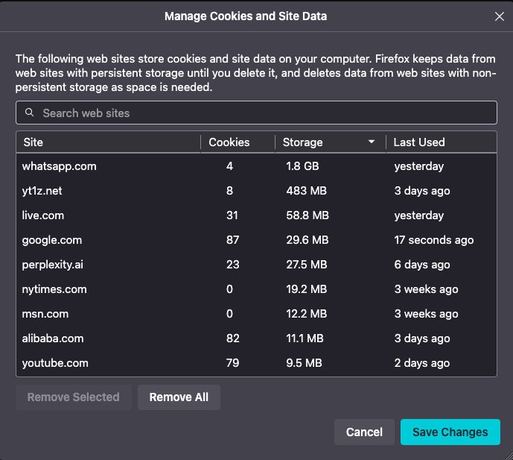Select the alibaba.com site entry
The width and height of the screenshot is (513, 460).
[53, 338]
